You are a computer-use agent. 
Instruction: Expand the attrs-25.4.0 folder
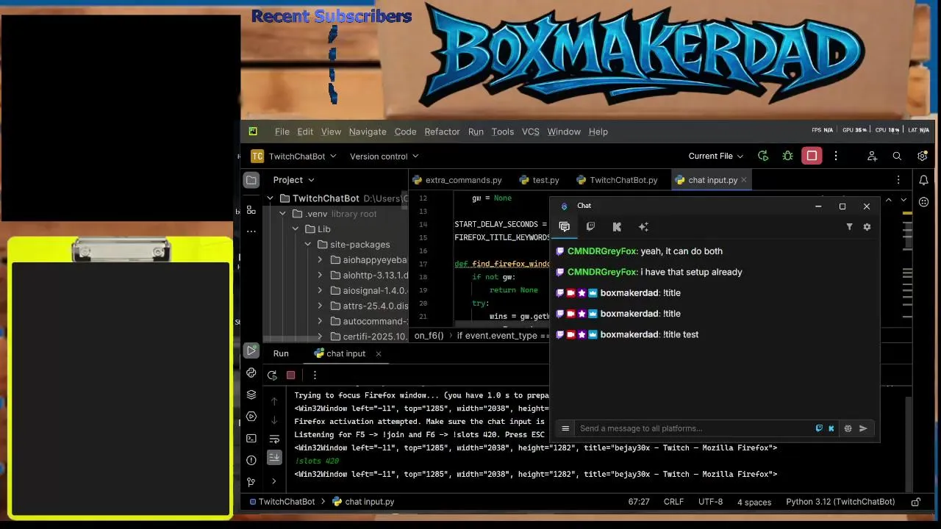[320, 306]
